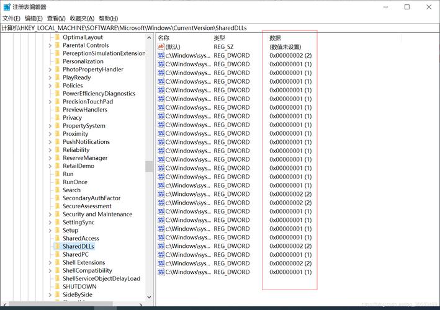440x310 pixels.
Task: Click the RunOnce folder icon
Action: click(x=58, y=182)
